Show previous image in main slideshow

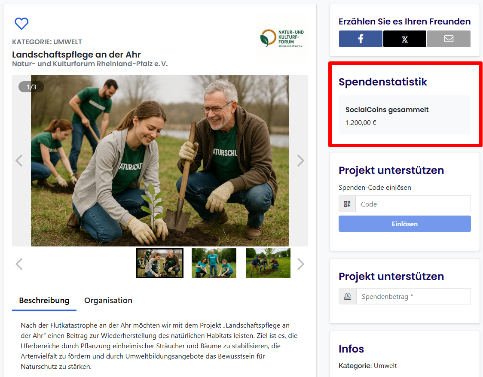pyautogui.click(x=19, y=161)
